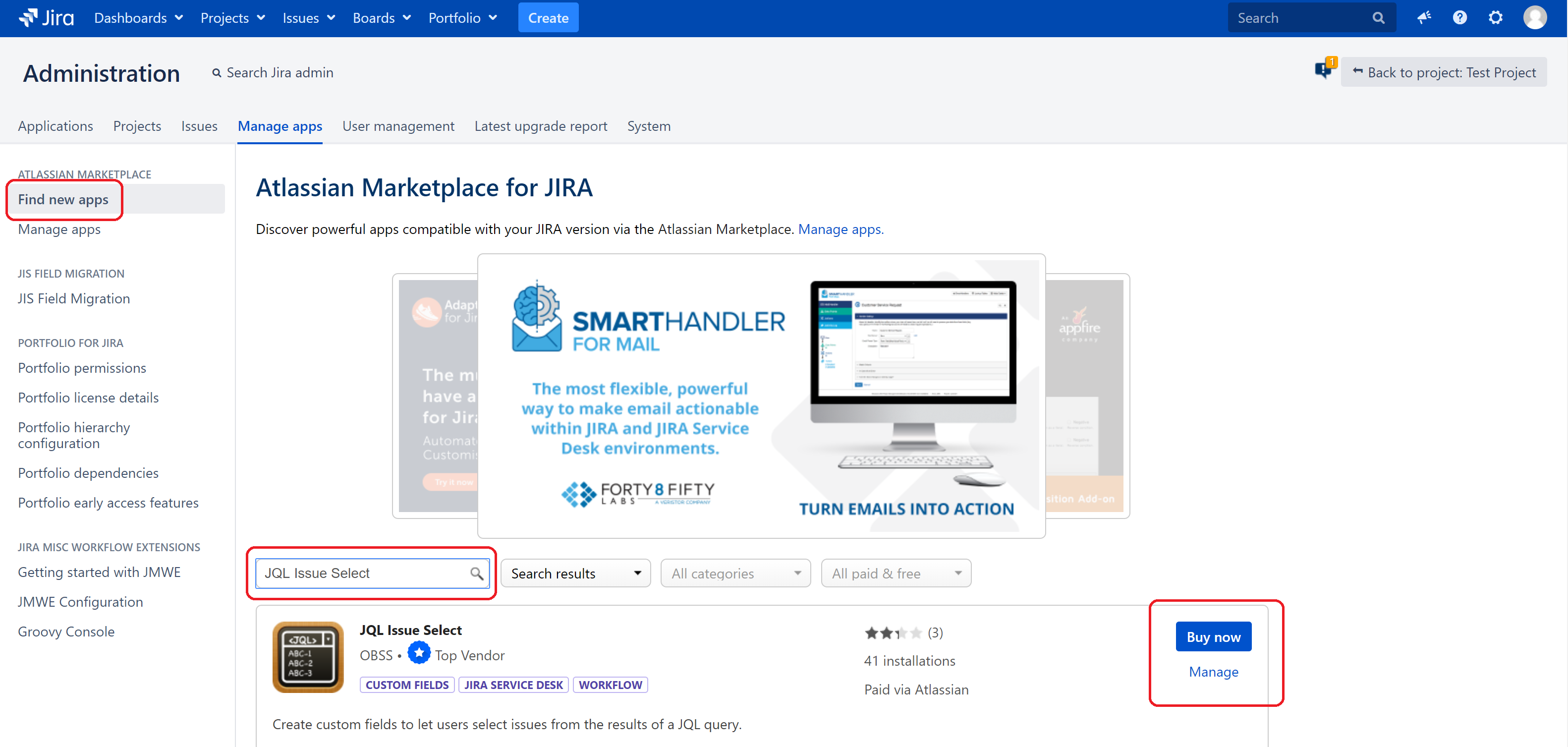The height and width of the screenshot is (747, 1568).
Task: Open the settings gear icon
Action: (x=1496, y=18)
